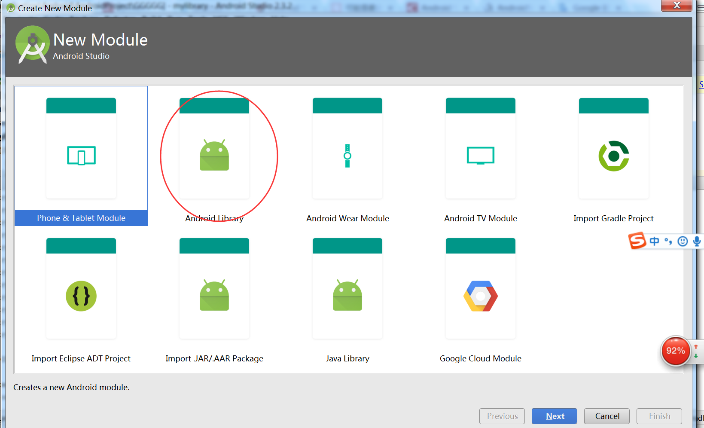Select the Android Wear Module watch icon
This screenshot has width=704, height=428.
tap(347, 156)
